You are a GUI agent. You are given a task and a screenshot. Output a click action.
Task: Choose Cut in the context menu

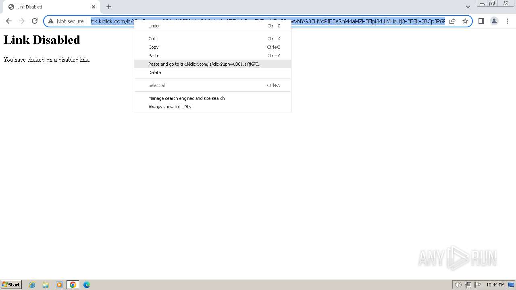(212, 39)
